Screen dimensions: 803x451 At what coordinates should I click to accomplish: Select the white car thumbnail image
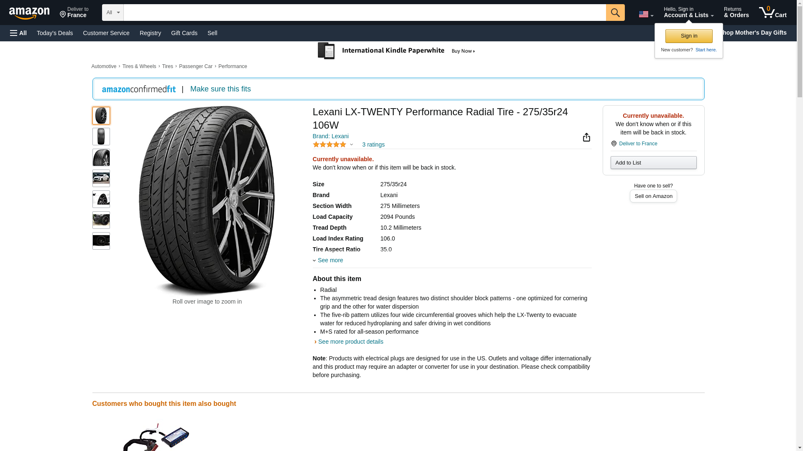coord(101,178)
